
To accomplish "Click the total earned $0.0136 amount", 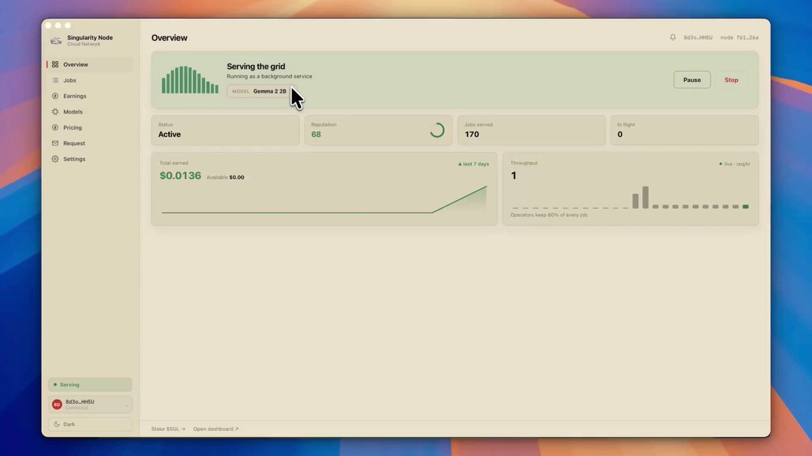I will [x=181, y=176].
